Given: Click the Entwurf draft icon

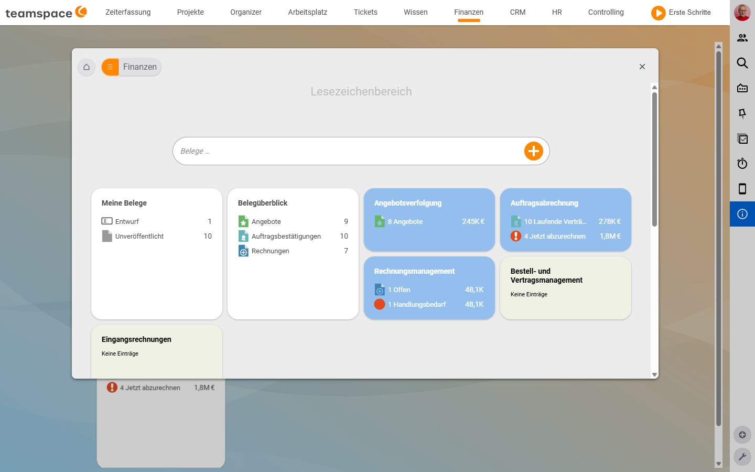Looking at the screenshot, I should coord(107,221).
